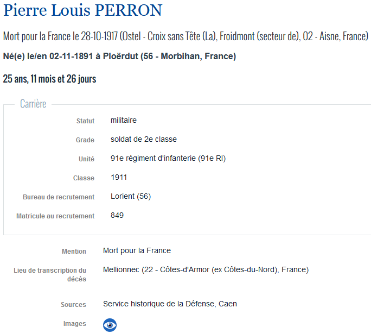This screenshot has width=371, height=333.
Task: Click the Statut value militaire
Action: [123, 120]
